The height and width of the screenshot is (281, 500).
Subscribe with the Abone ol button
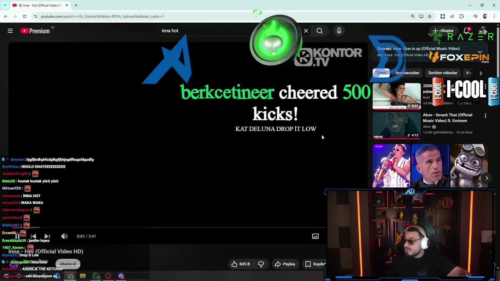pyautogui.click(x=68, y=264)
